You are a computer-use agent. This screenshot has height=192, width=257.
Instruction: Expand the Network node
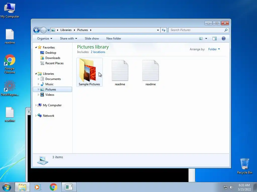[36, 116]
